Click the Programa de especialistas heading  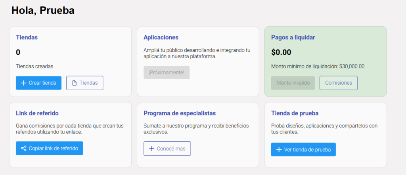[x=180, y=113]
